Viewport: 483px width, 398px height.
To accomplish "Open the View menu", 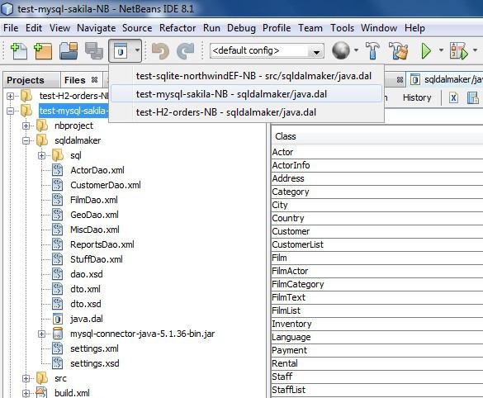I will pyautogui.click(x=59, y=28).
